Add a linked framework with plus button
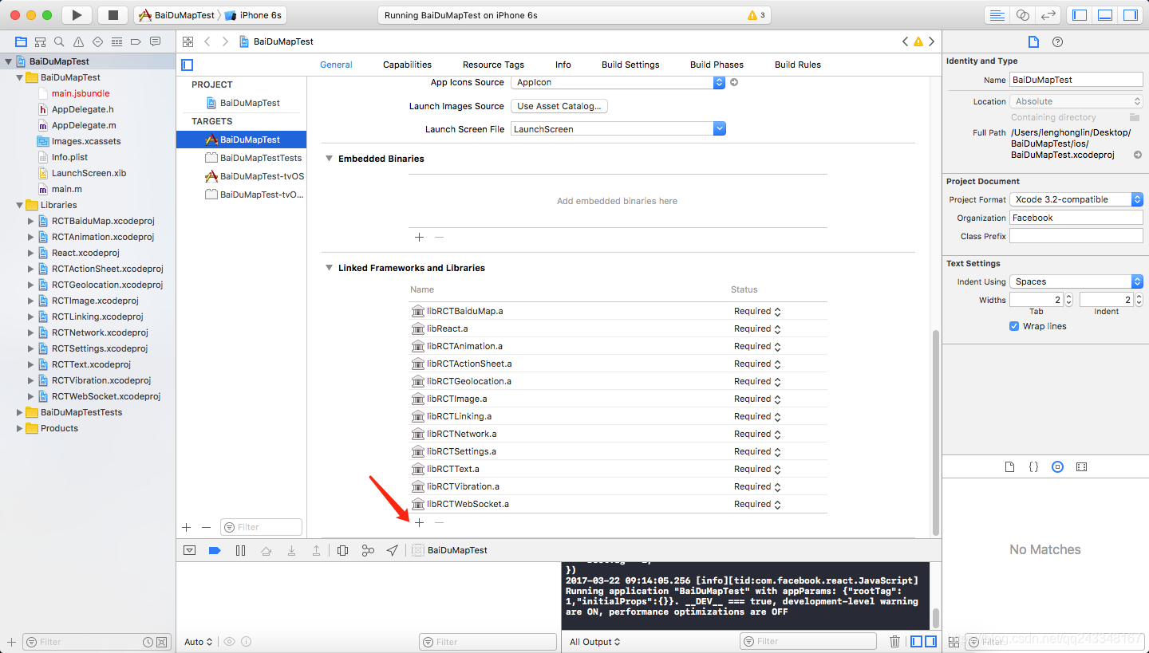1149x653 pixels. [419, 522]
